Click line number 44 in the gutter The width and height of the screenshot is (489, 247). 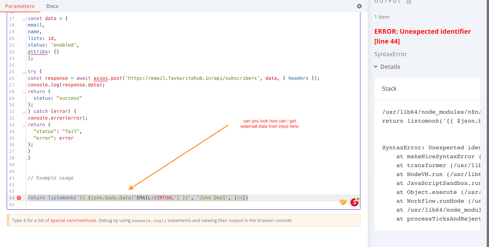[x=12, y=198]
